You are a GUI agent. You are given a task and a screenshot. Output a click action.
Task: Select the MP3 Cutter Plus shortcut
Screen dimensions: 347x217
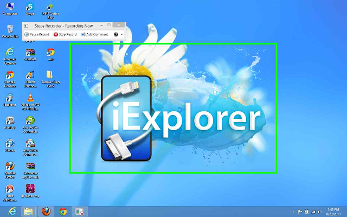point(50,11)
